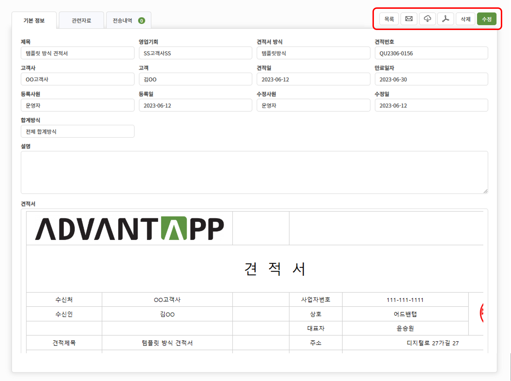Click the 만료일자 field 2023-06-30

pos(431,79)
